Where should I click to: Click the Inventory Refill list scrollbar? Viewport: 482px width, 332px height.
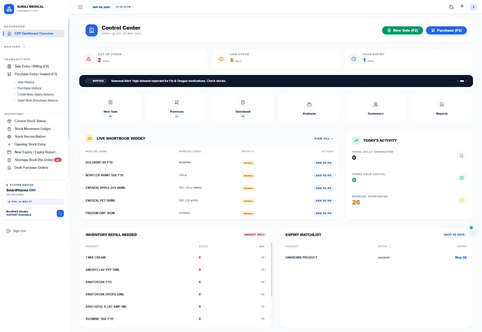(x=272, y=270)
